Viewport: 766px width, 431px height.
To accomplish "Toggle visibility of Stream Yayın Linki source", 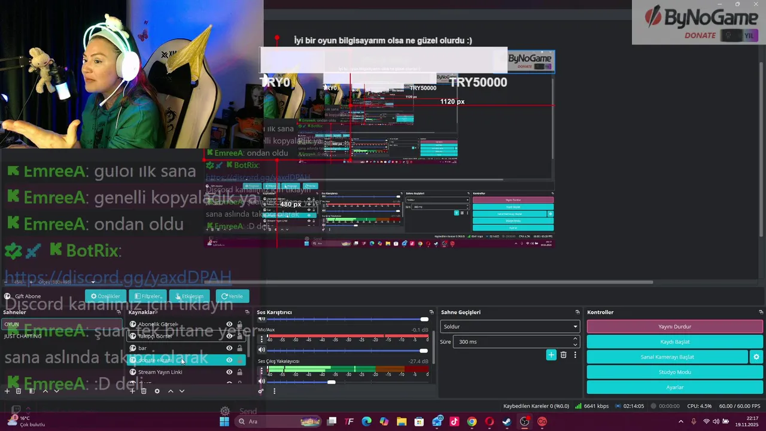I will 229,372.
